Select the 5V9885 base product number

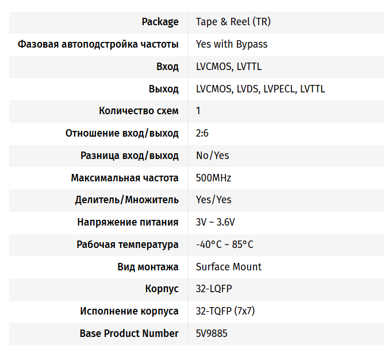tap(212, 334)
